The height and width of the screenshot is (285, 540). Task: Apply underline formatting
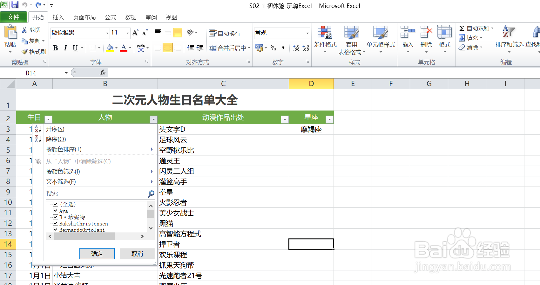pyautogui.click(x=75, y=48)
